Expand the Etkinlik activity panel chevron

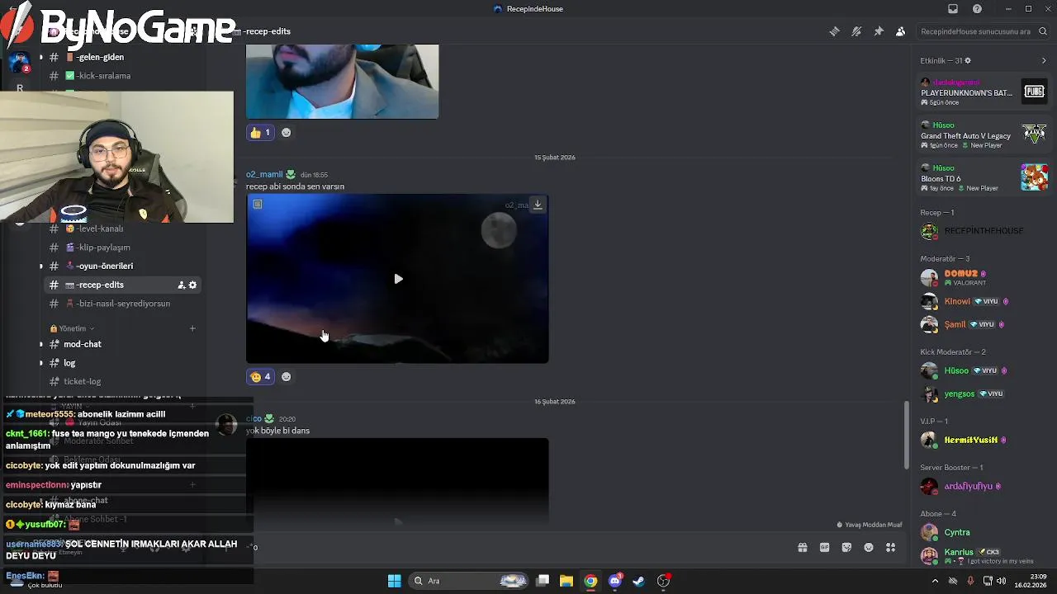click(x=1044, y=60)
